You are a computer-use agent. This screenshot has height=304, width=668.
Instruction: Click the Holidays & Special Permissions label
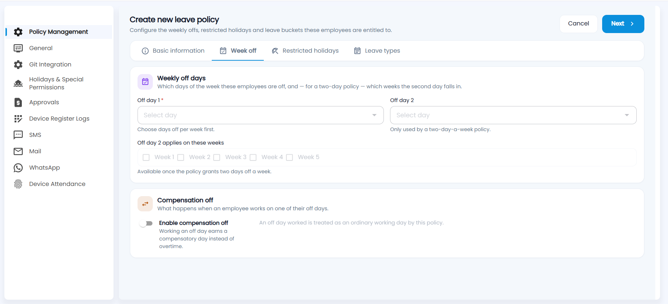coord(56,84)
